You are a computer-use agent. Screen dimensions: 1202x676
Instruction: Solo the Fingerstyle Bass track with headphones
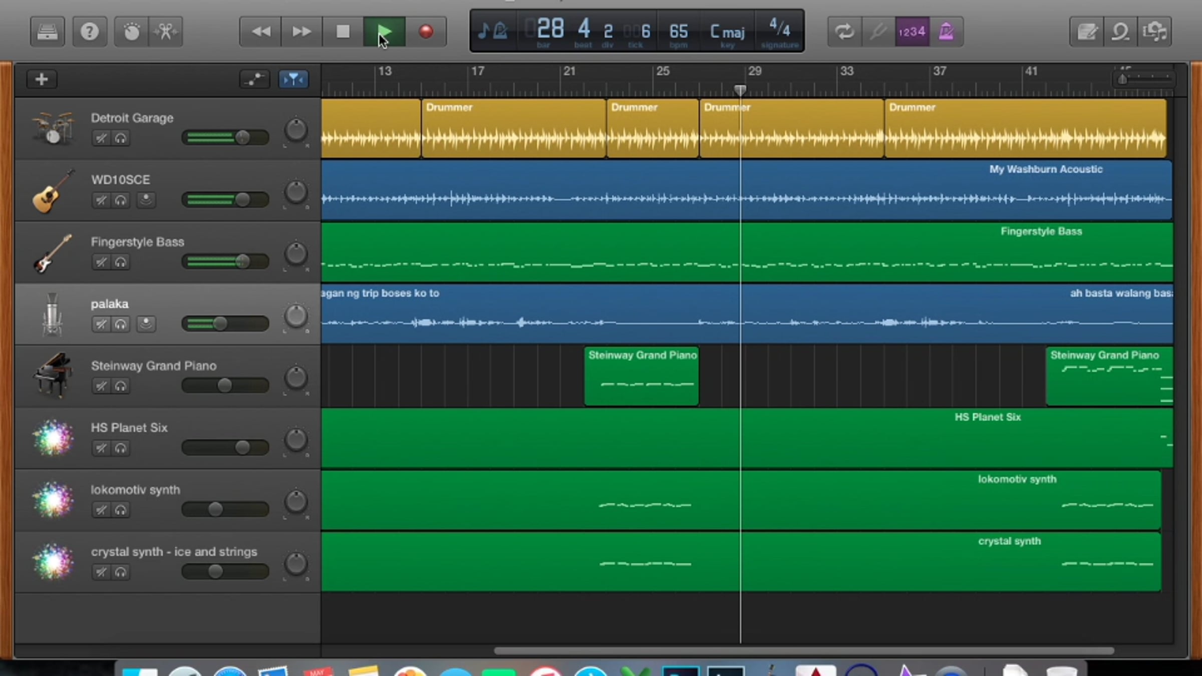[x=120, y=262]
